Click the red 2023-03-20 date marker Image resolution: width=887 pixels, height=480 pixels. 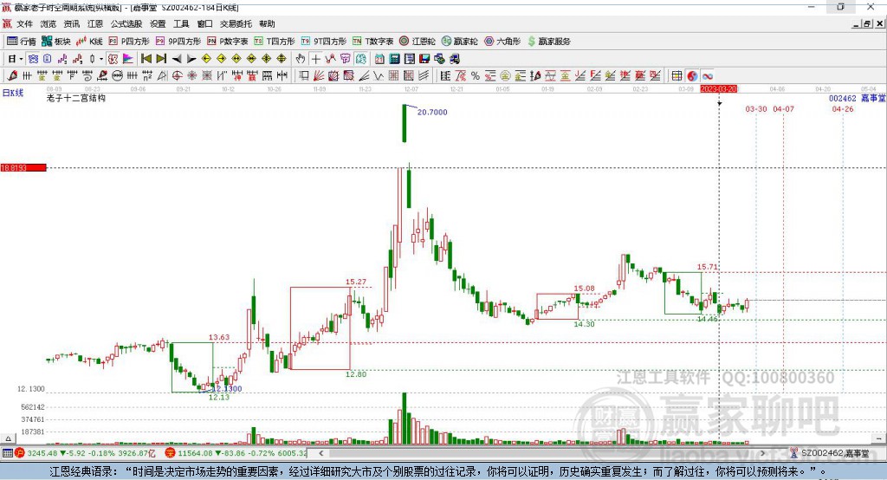point(718,89)
